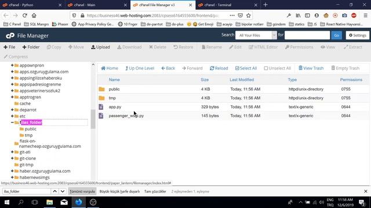The height and width of the screenshot is (208, 371).
Task: Switch to the cPanel - Terminal tab
Action: pos(228,5)
